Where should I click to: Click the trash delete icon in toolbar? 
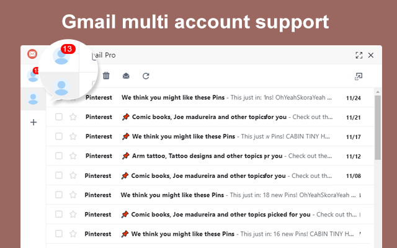click(x=106, y=76)
